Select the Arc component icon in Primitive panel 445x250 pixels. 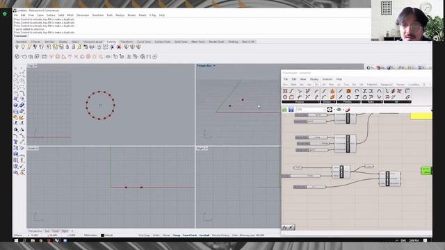[x=357, y=91]
